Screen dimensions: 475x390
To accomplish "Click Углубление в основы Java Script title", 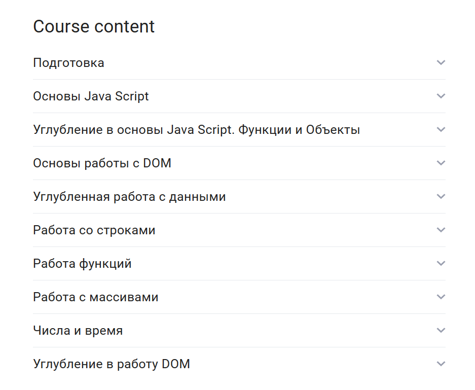I will click(x=196, y=130).
